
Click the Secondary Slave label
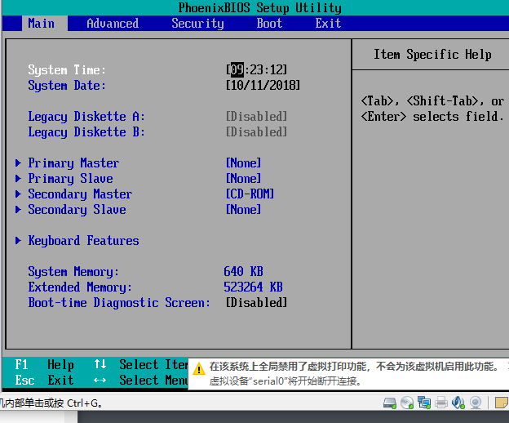click(77, 210)
